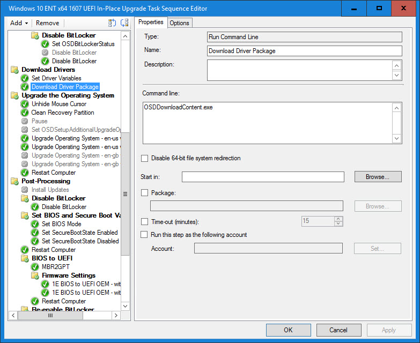Click the folder icon next to Download Drivers

pyautogui.click(x=14, y=70)
